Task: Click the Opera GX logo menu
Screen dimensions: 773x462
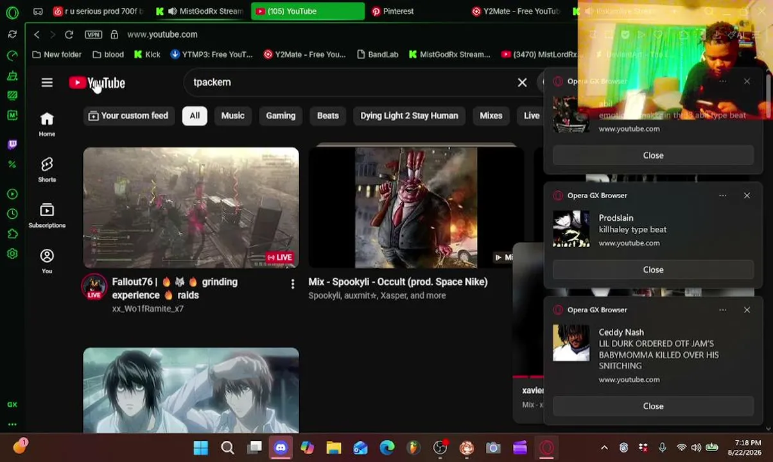Action: [12, 12]
